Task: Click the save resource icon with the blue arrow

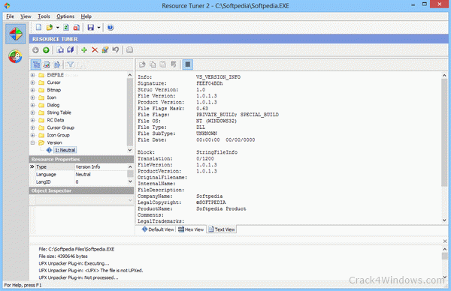Action: 60,50
